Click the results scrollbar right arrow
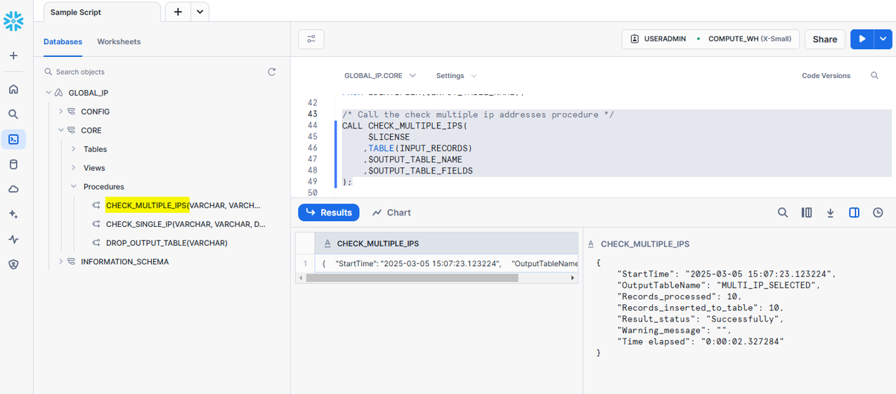896x394 pixels. tap(573, 277)
